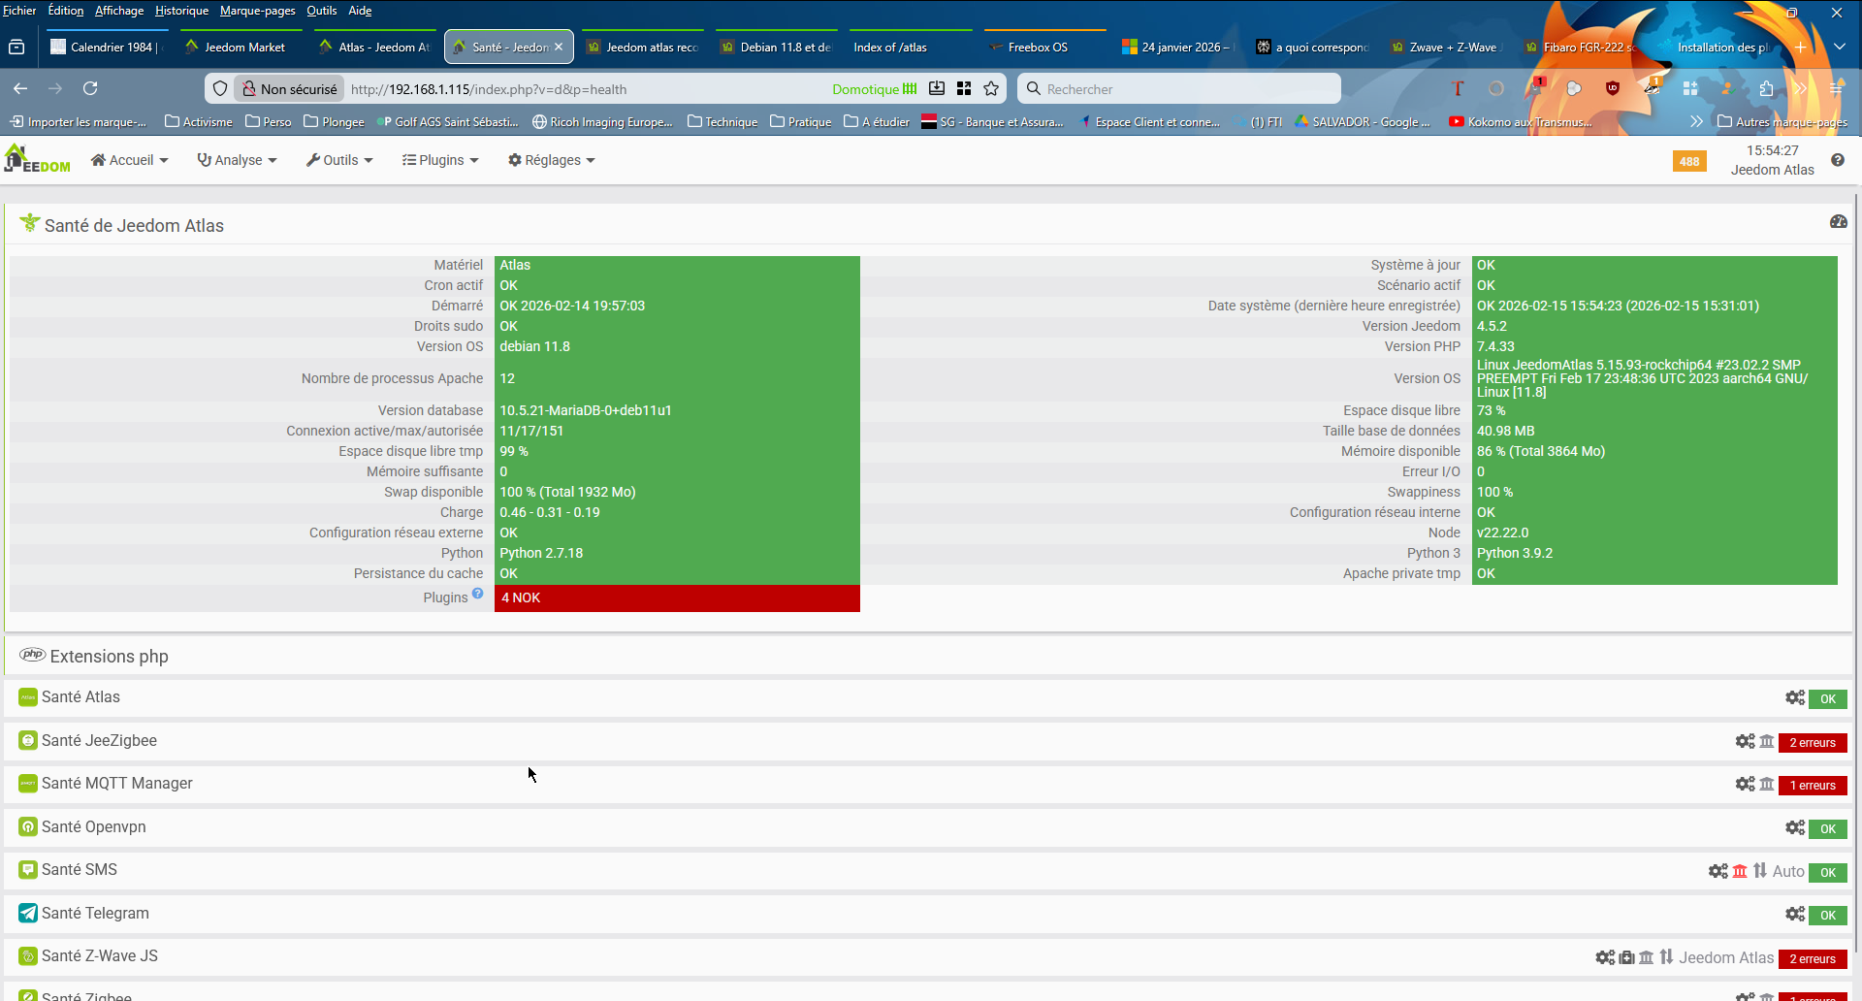Close the Santé - Jeedom tab
The image size is (1862, 1001).
[559, 47]
